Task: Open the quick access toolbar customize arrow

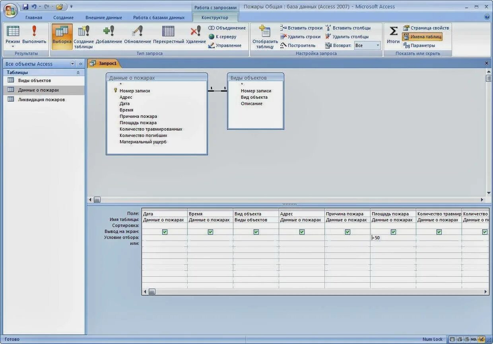Action: pos(71,7)
